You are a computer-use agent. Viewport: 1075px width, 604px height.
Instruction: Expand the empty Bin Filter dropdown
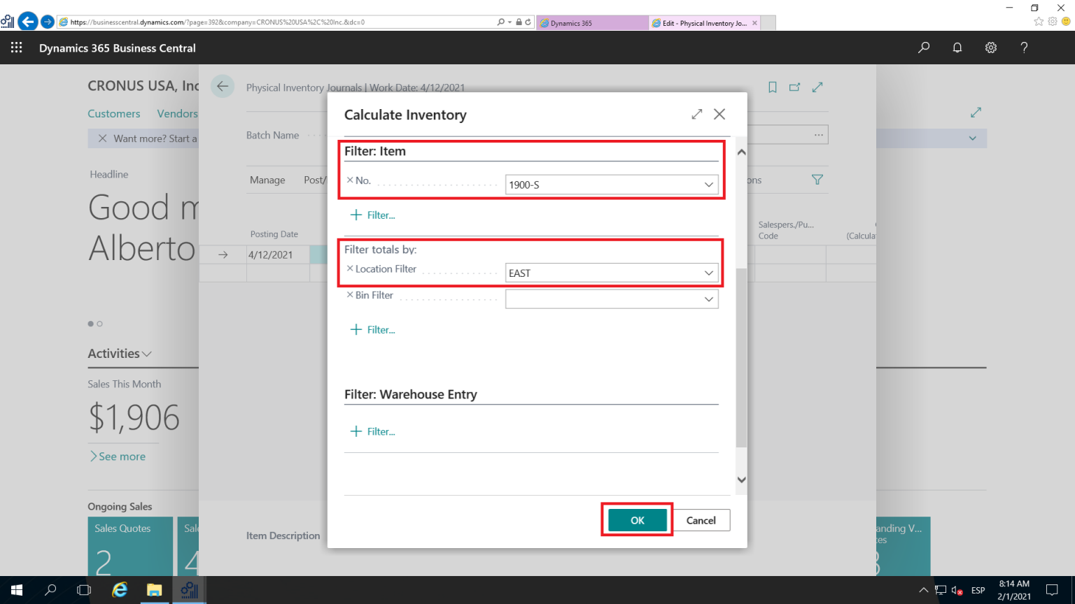tap(709, 299)
